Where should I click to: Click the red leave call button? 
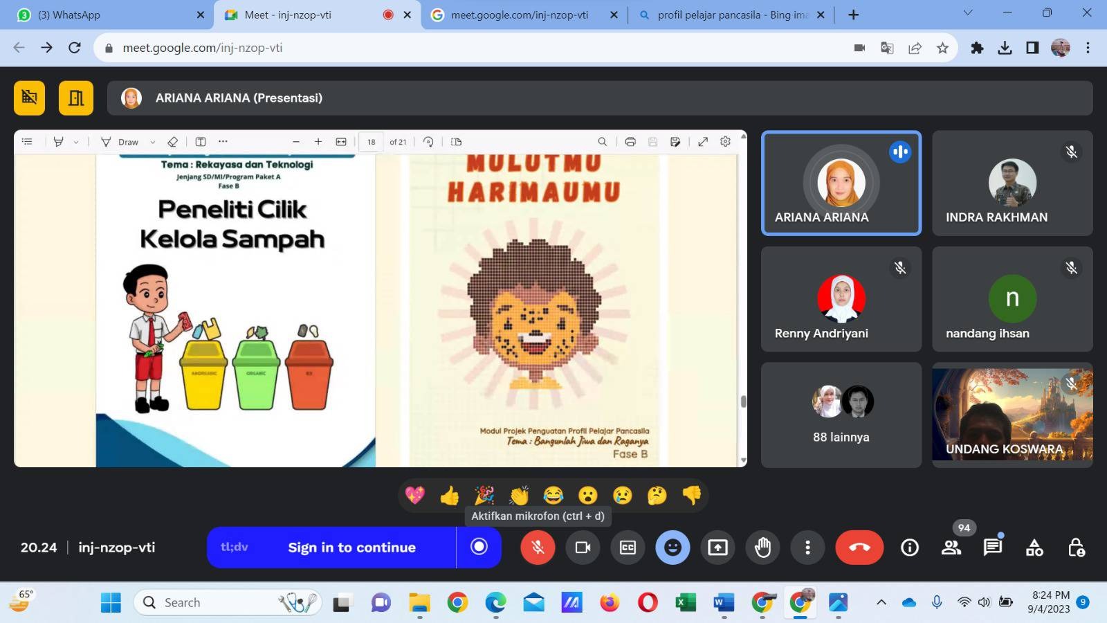coord(859,548)
